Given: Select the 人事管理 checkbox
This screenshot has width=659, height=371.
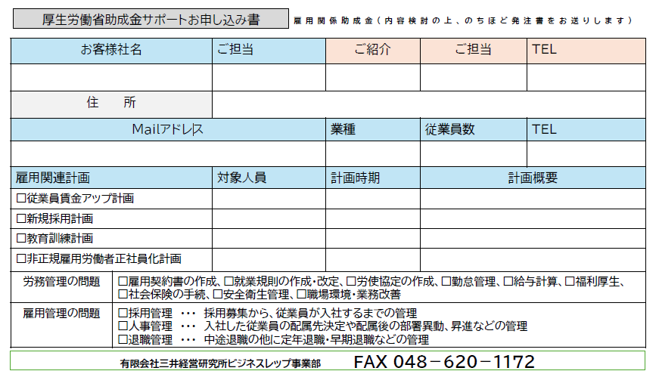Looking at the screenshot, I should tap(123, 326).
